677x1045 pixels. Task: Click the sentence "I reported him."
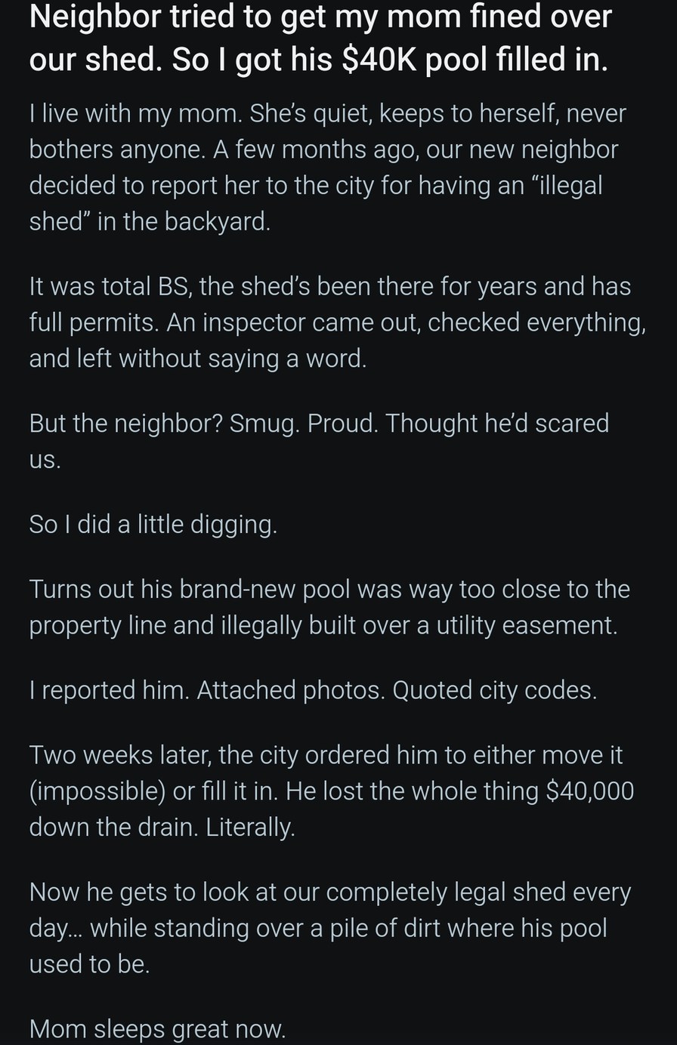tap(110, 690)
